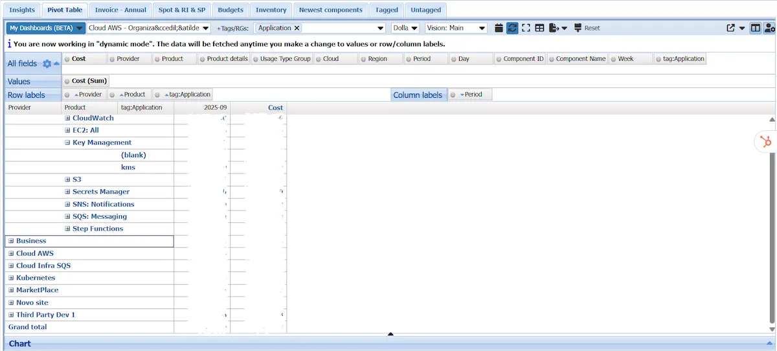The width and height of the screenshot is (777, 351).
Task: Expand the S3 row
Action: pyautogui.click(x=67, y=179)
